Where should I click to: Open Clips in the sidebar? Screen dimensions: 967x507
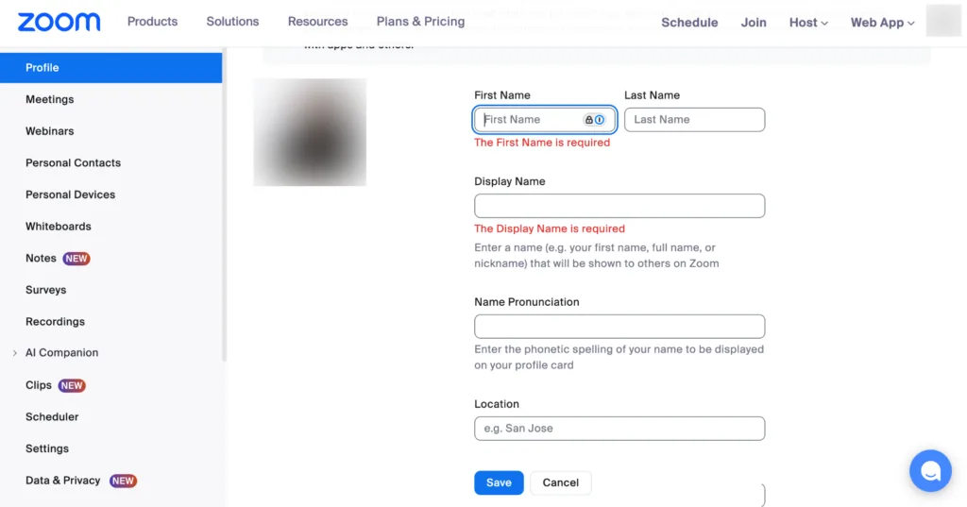(38, 385)
